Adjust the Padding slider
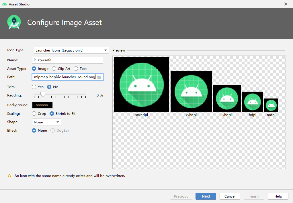This screenshot has height=203, width=293. click(42, 94)
